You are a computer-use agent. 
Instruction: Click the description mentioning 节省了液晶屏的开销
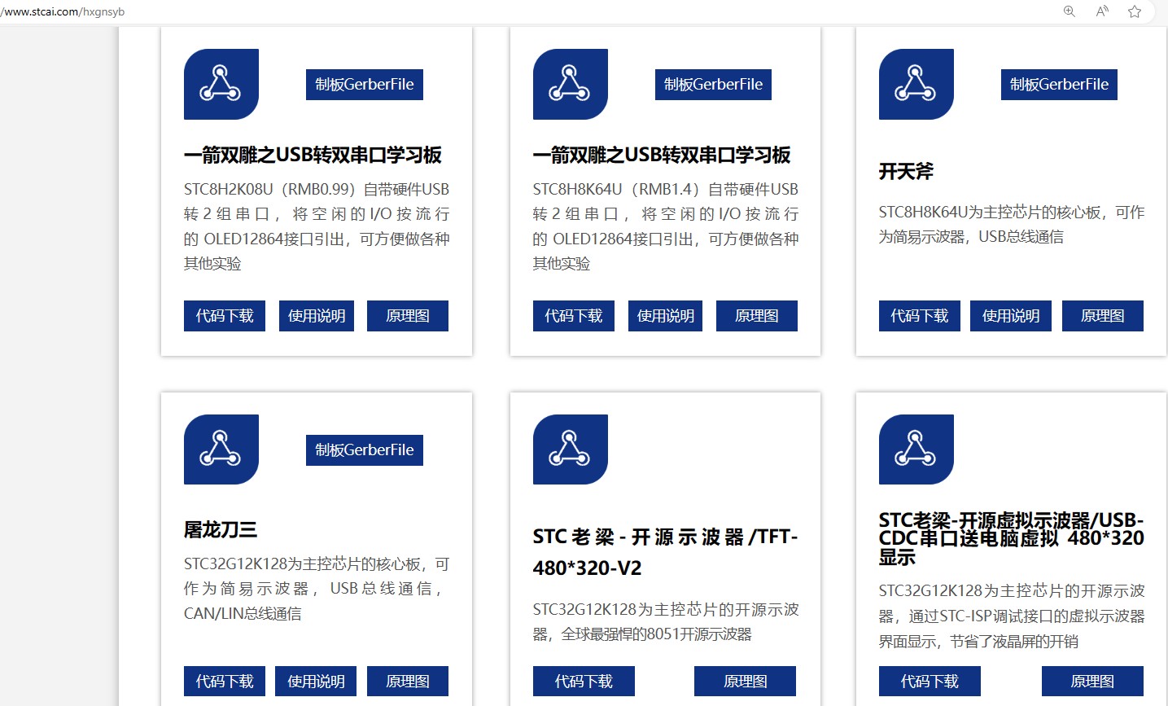point(1012,616)
